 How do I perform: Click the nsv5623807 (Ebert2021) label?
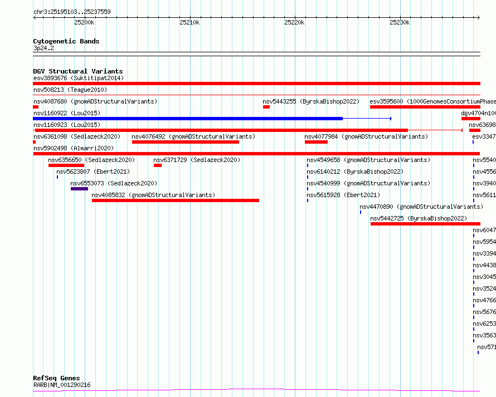93,171
